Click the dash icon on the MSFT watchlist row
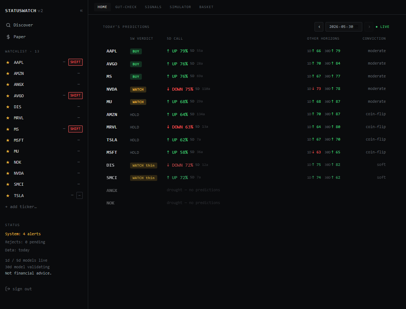 click(x=79, y=140)
